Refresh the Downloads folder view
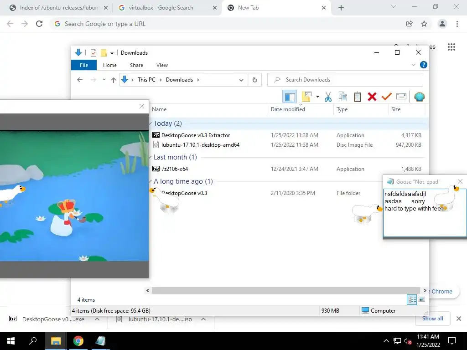This screenshot has height=350, width=467. pos(254,80)
